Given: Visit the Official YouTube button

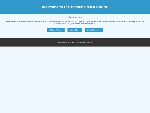Looking at the screenshot, I should [x=94, y=30].
